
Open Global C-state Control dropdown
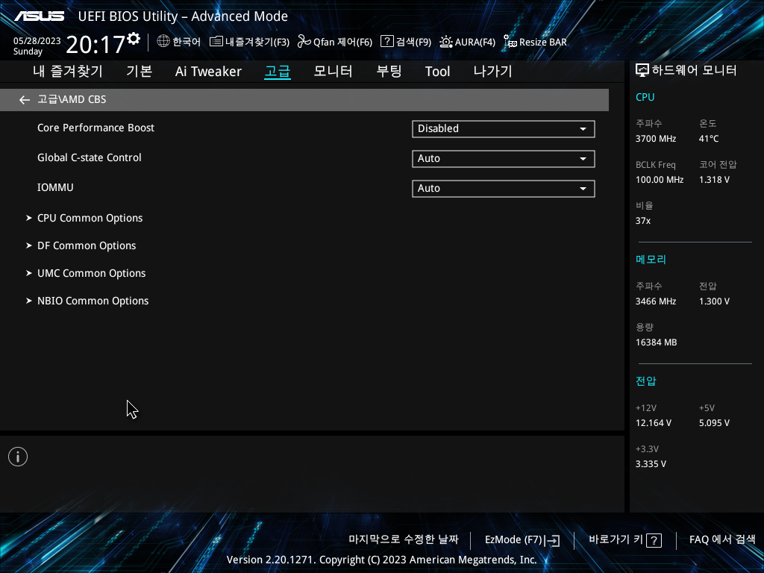pos(504,158)
